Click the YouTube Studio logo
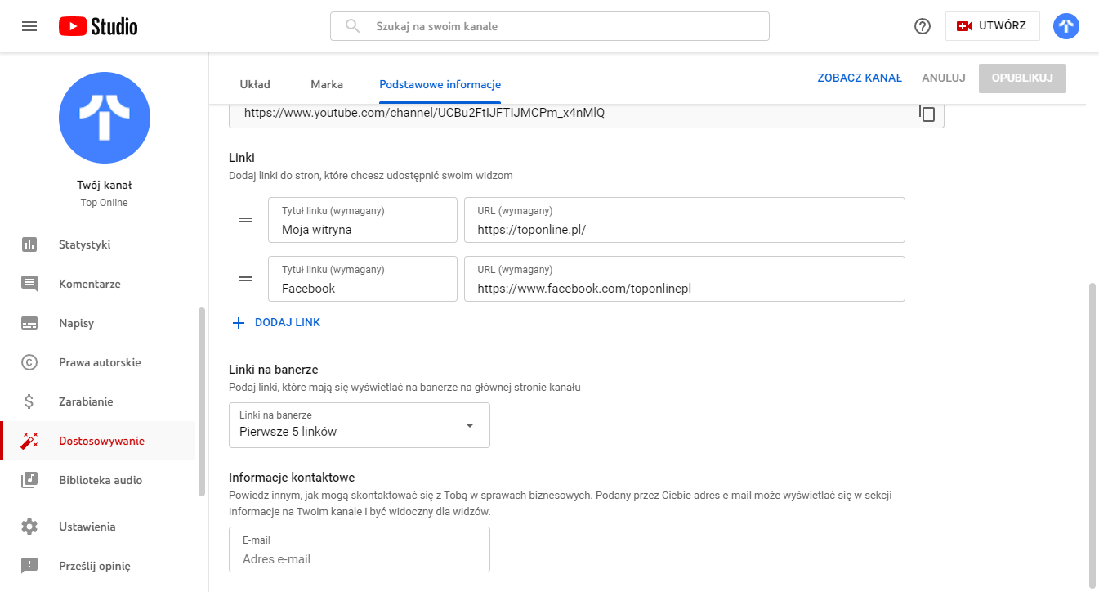Screen dimensions: 1099x592 [98, 26]
